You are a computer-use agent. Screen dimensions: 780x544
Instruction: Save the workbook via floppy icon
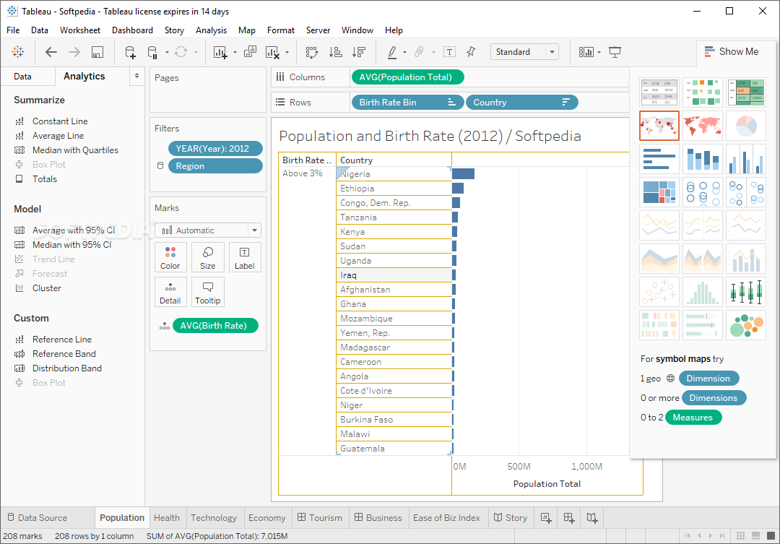97,52
